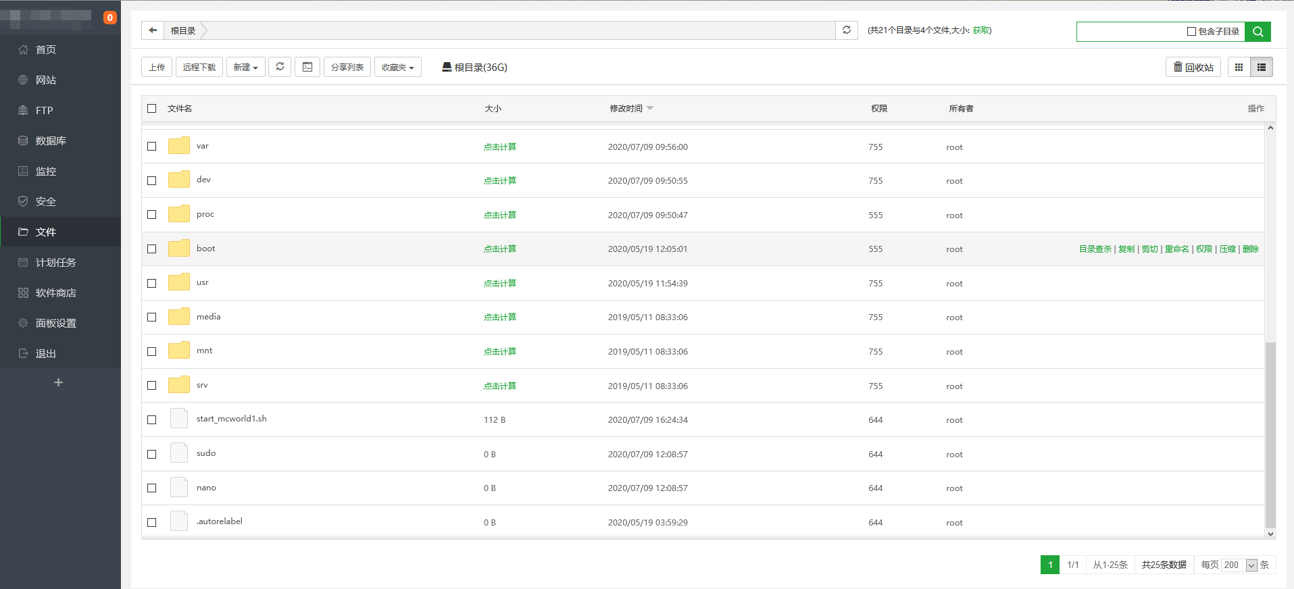The width and height of the screenshot is (1294, 589).
Task: Open the 收藏夹 favorites dropdown
Action: pos(398,67)
